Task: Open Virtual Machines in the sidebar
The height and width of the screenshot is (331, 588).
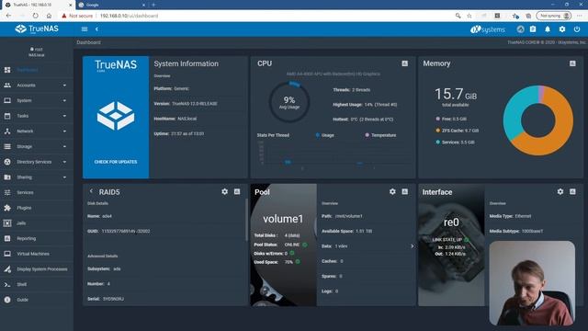Action: click(x=37, y=254)
